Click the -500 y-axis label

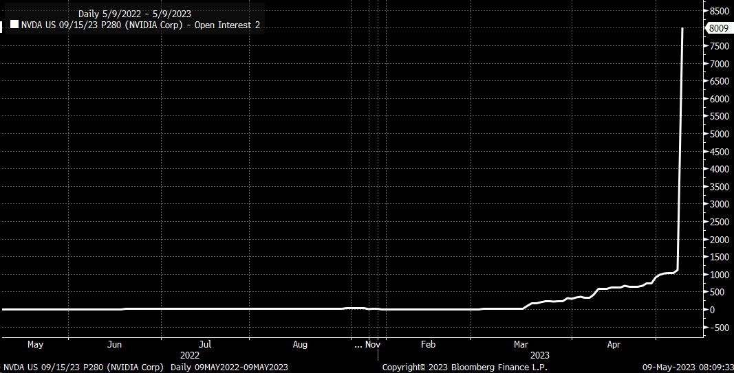(719, 328)
